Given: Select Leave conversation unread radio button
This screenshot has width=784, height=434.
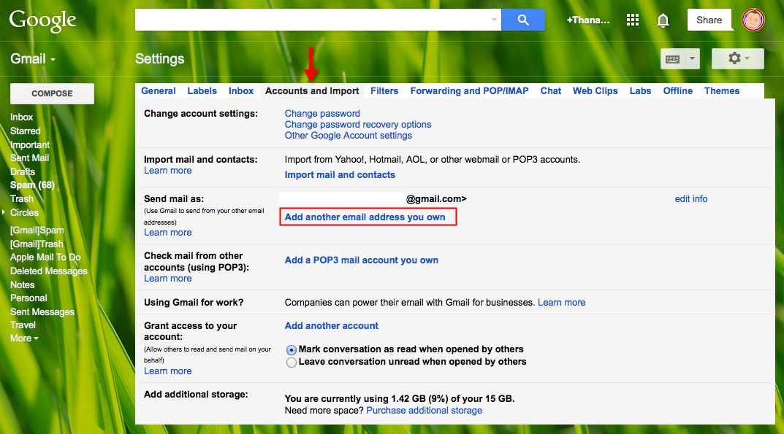Looking at the screenshot, I should coord(291,362).
